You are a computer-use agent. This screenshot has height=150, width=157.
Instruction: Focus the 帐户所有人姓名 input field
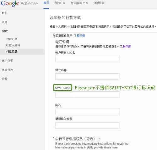[x=88, y=59]
